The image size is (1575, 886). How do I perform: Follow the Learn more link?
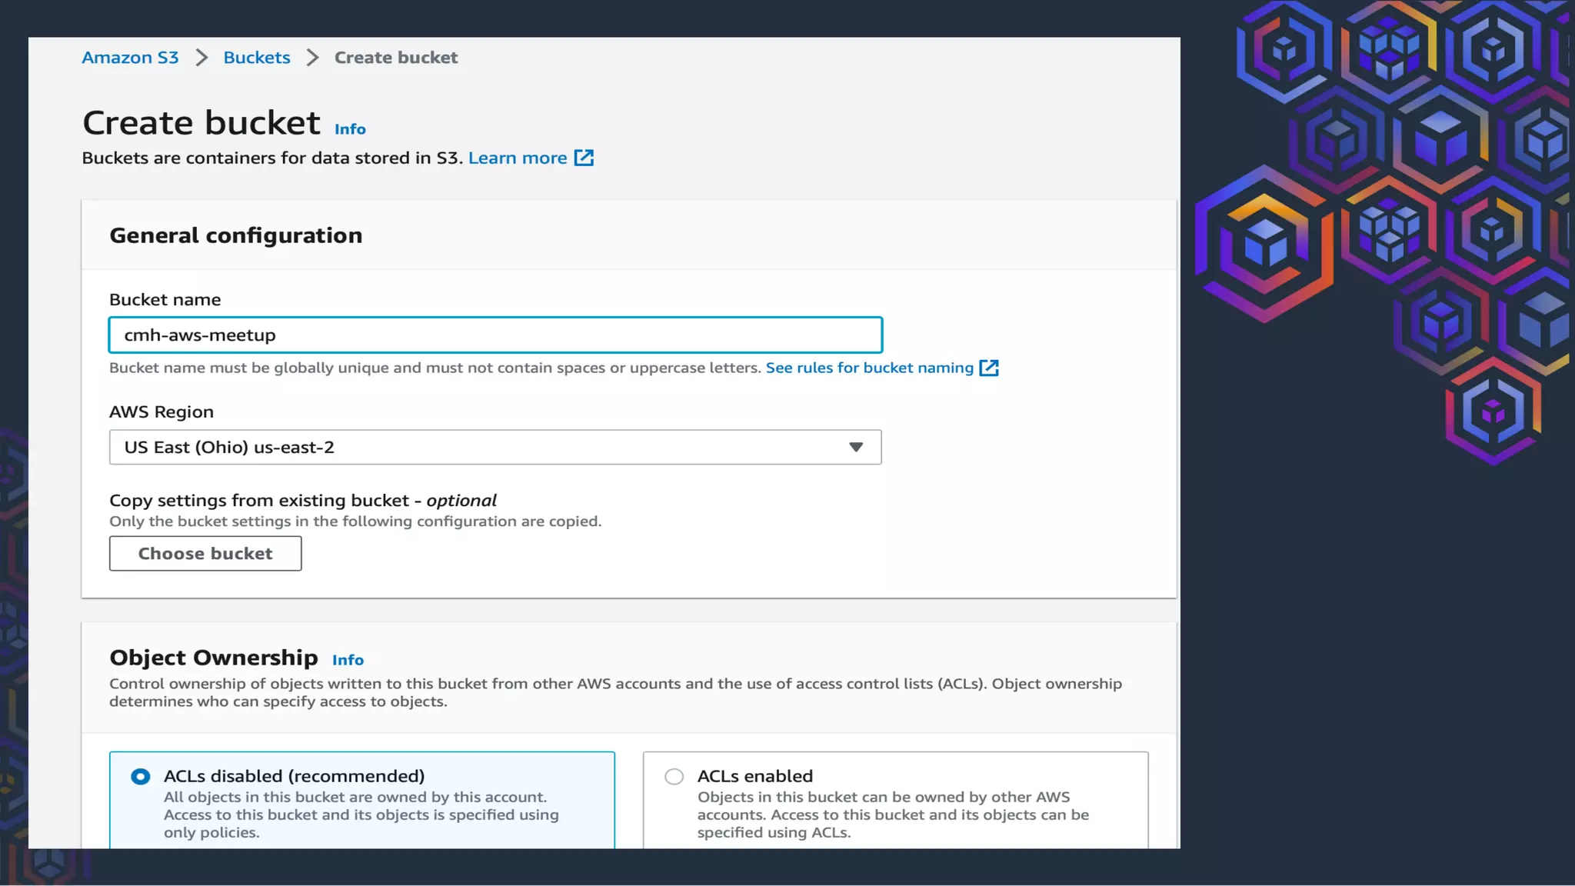[517, 158]
